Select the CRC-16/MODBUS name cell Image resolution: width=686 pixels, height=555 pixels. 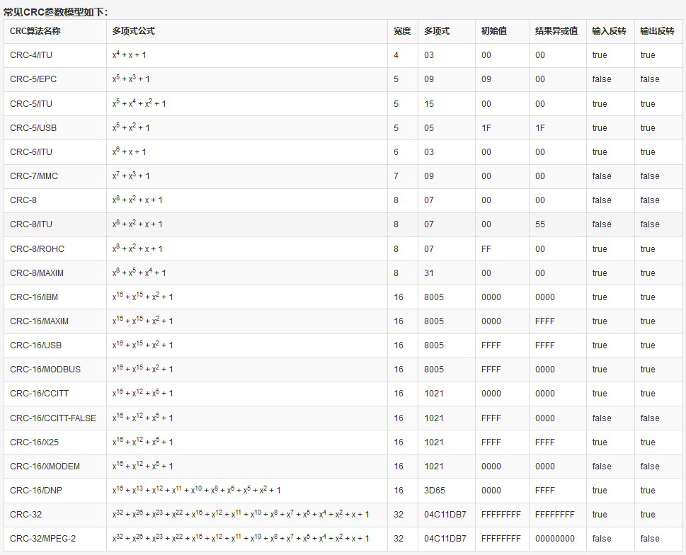45,370
